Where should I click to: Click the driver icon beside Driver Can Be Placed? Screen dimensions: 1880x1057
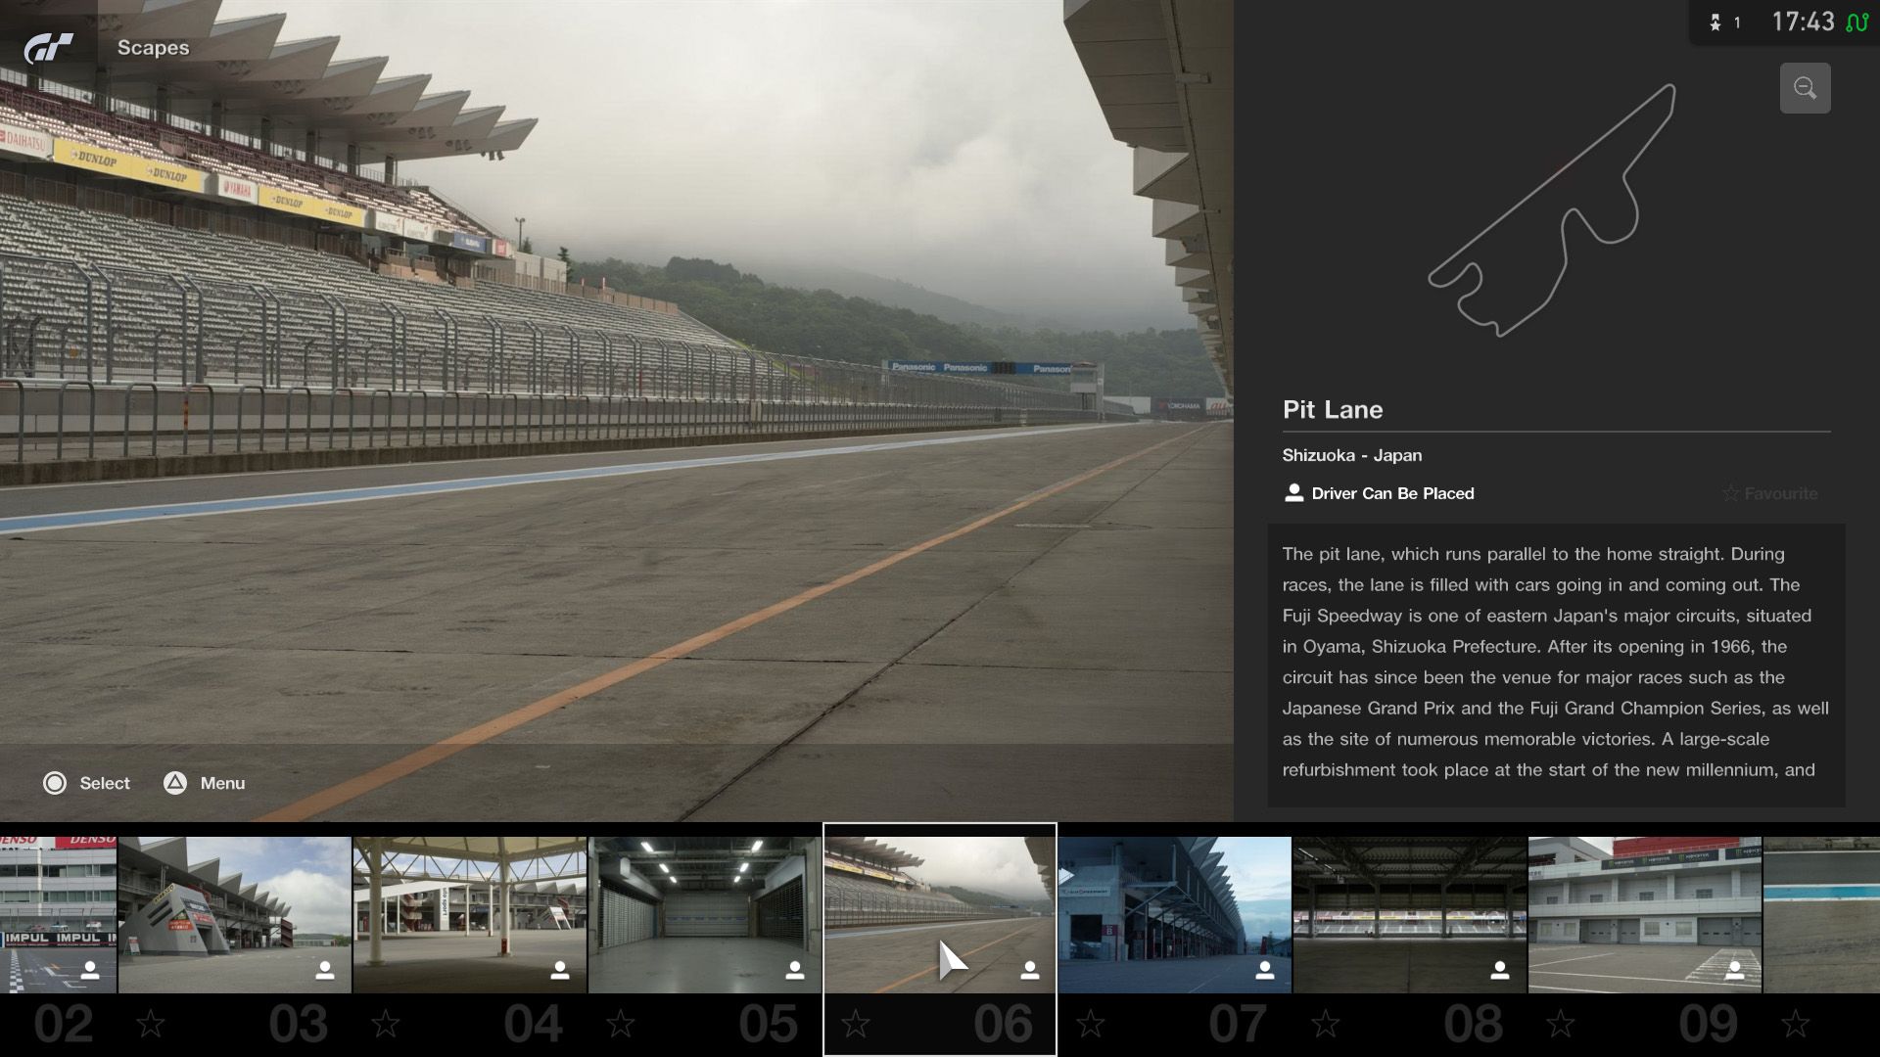[x=1293, y=493]
